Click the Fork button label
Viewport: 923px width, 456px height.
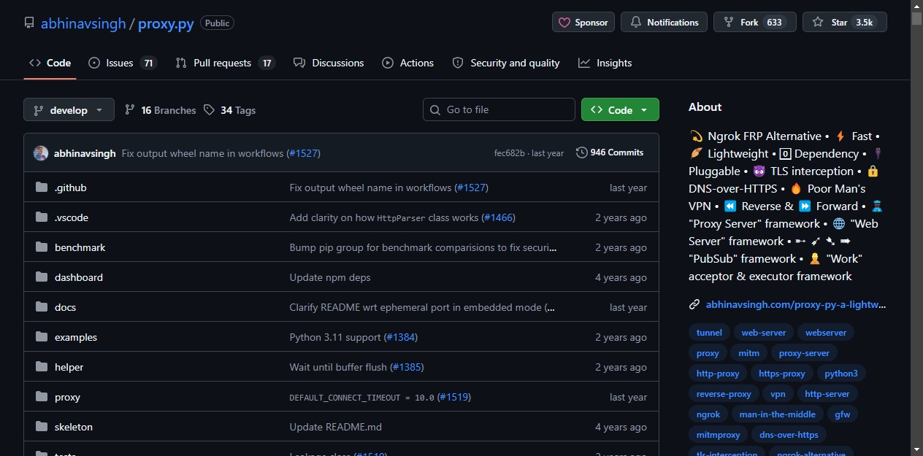(x=749, y=23)
